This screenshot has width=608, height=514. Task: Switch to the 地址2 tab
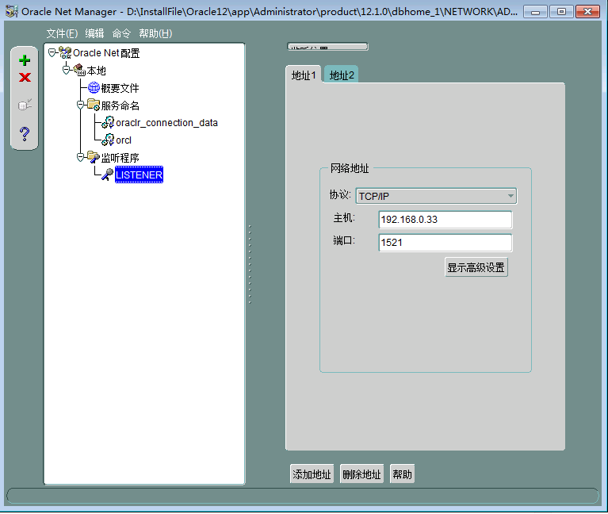(342, 75)
